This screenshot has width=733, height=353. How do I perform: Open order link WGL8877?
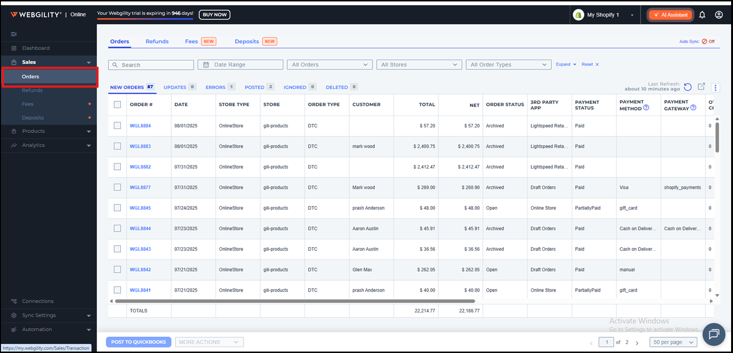pyautogui.click(x=140, y=187)
